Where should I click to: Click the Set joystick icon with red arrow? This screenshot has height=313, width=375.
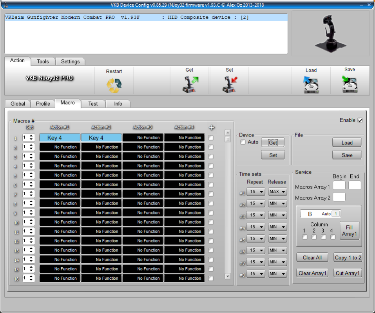[x=230, y=84]
